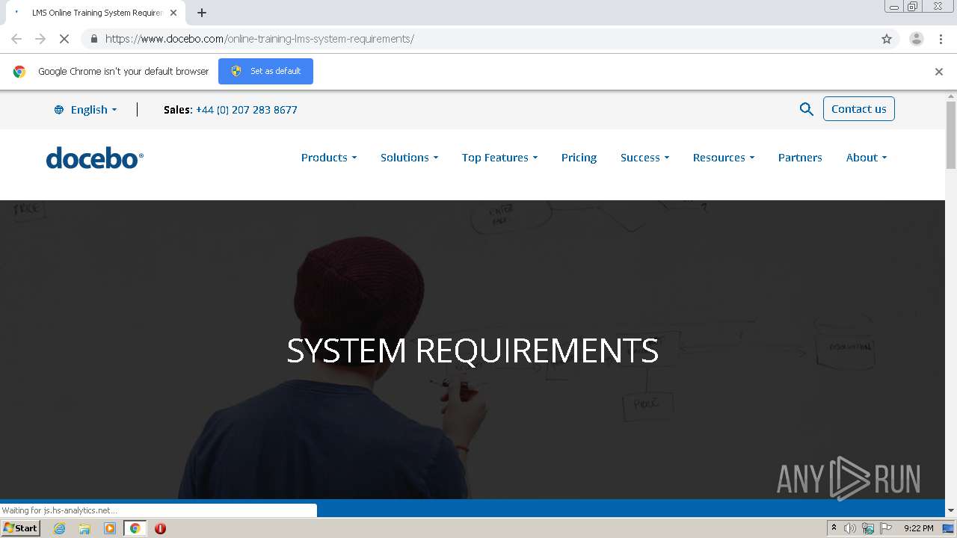Screen dimensions: 957x538
Task: Click red Opera icon in taskbar
Action: [x=160, y=528]
